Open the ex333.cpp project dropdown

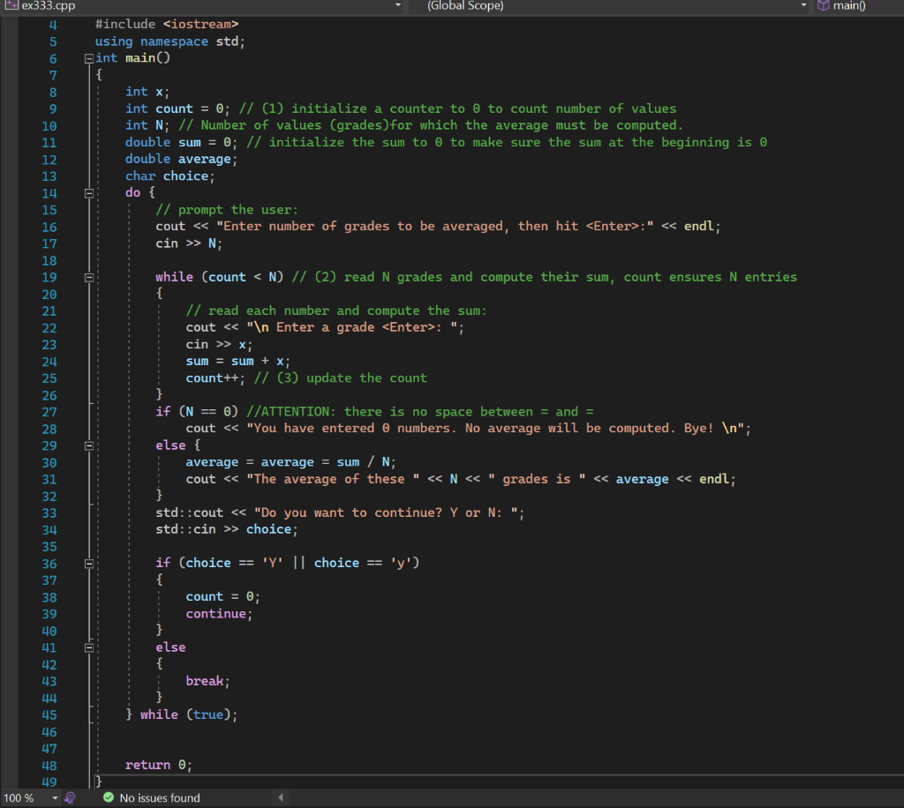pyautogui.click(x=398, y=5)
